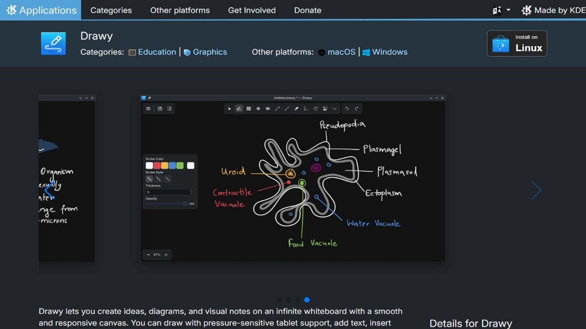Select the arrow selection tool in Drawy screenshot

click(230, 109)
